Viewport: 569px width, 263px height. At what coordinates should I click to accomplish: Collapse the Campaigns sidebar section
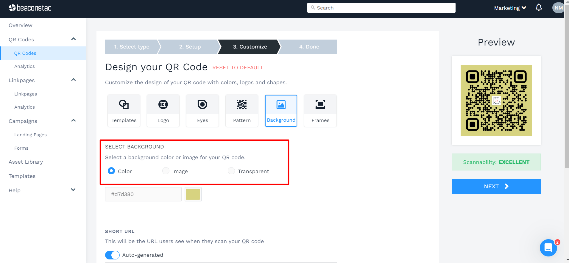pyautogui.click(x=74, y=120)
